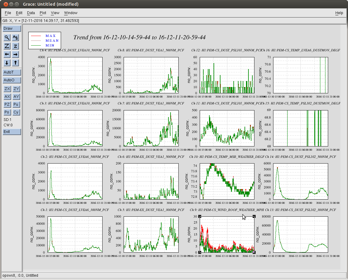Select the magnifier zoom tool

pyautogui.click(x=7, y=38)
